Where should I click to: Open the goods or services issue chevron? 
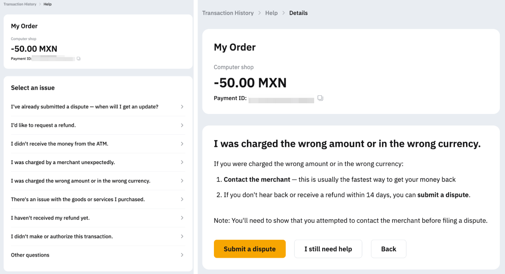[182, 199]
